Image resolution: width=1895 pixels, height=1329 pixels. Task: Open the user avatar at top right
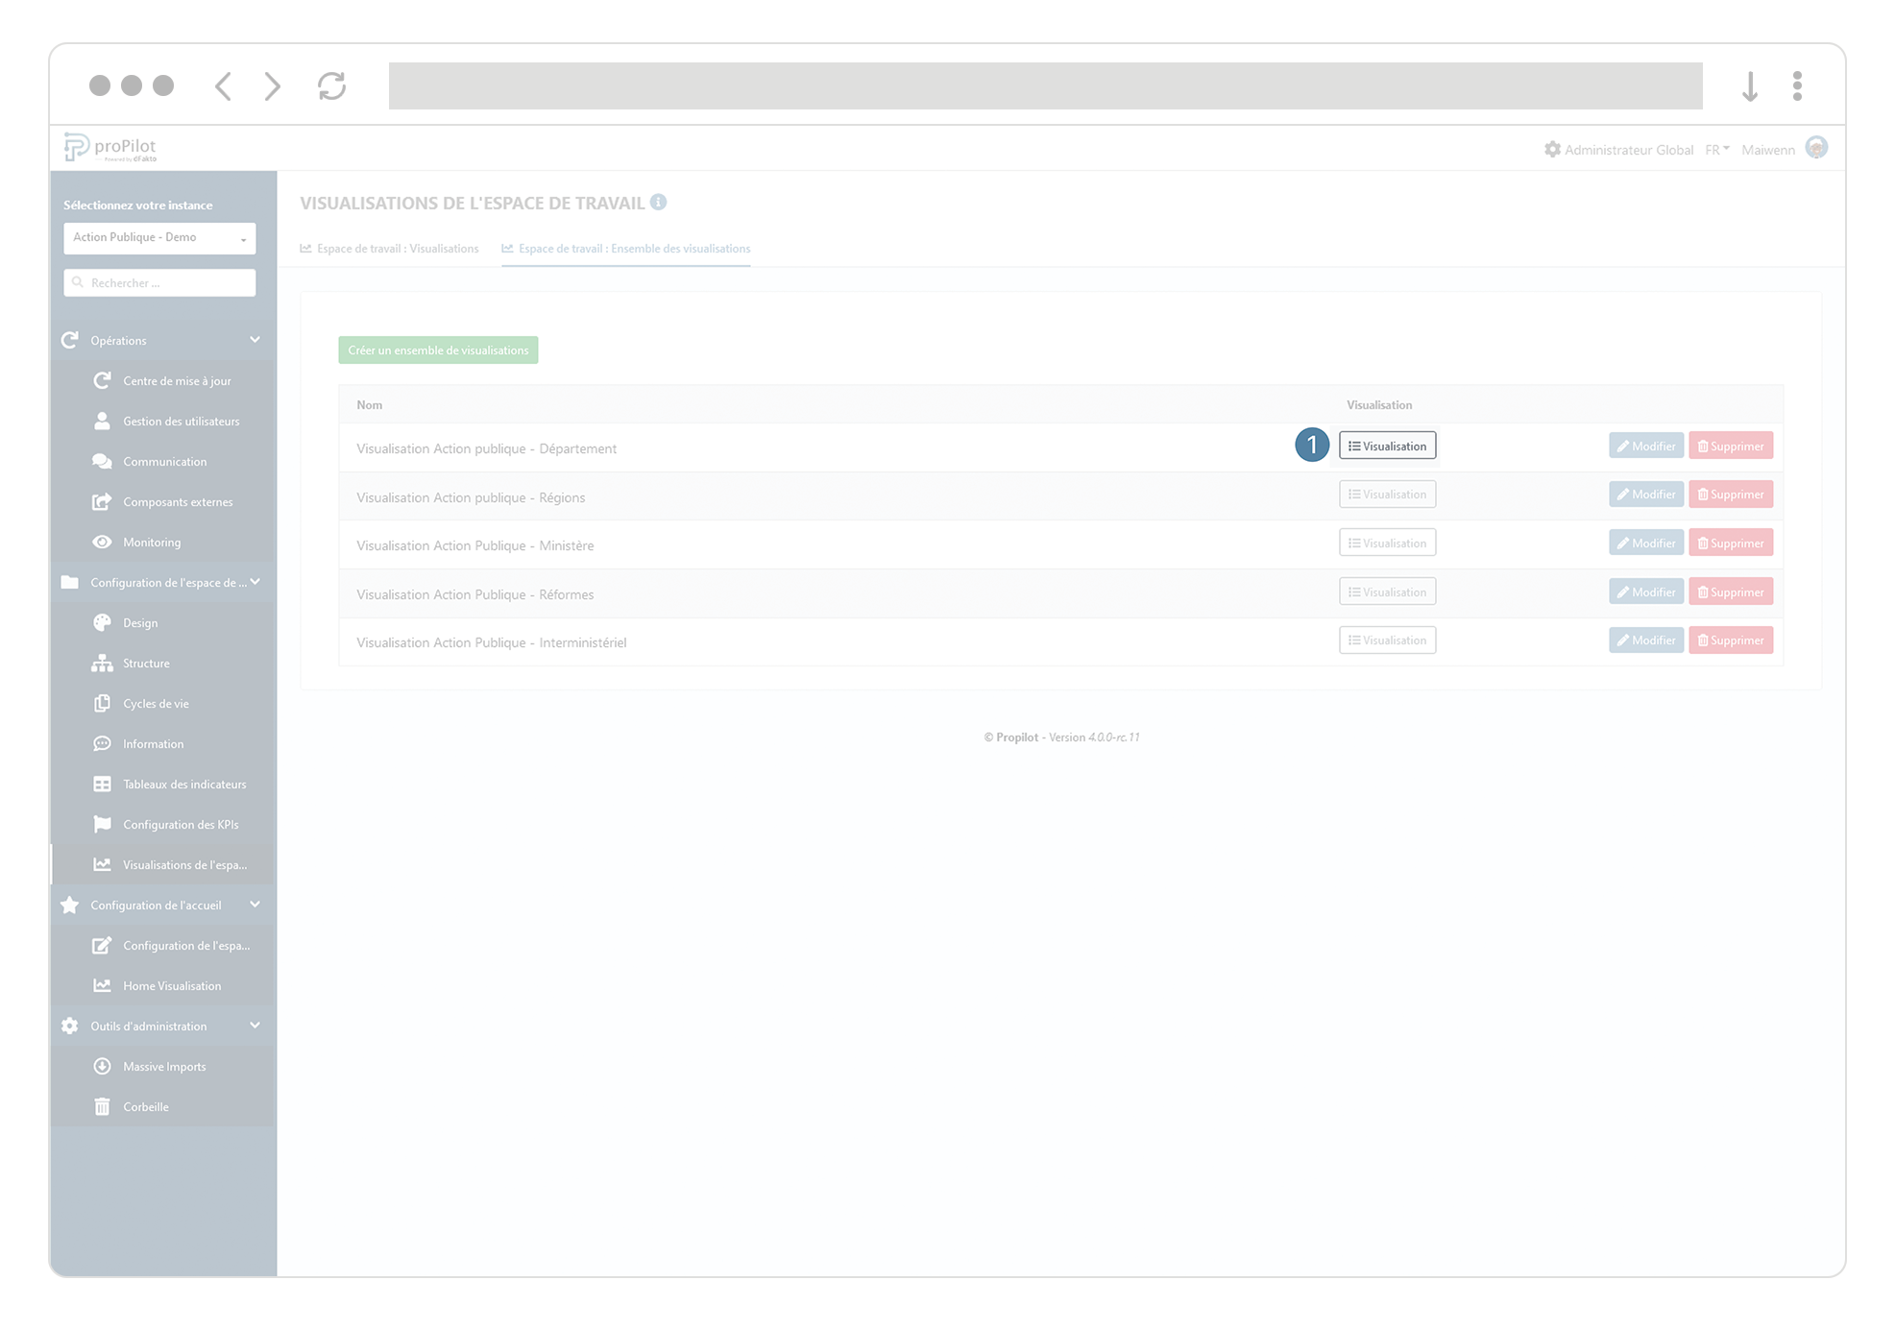[x=1815, y=148]
